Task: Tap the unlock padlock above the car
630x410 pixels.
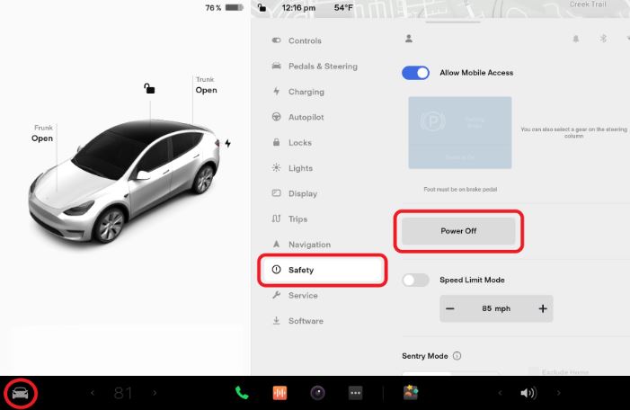Action: [149, 88]
